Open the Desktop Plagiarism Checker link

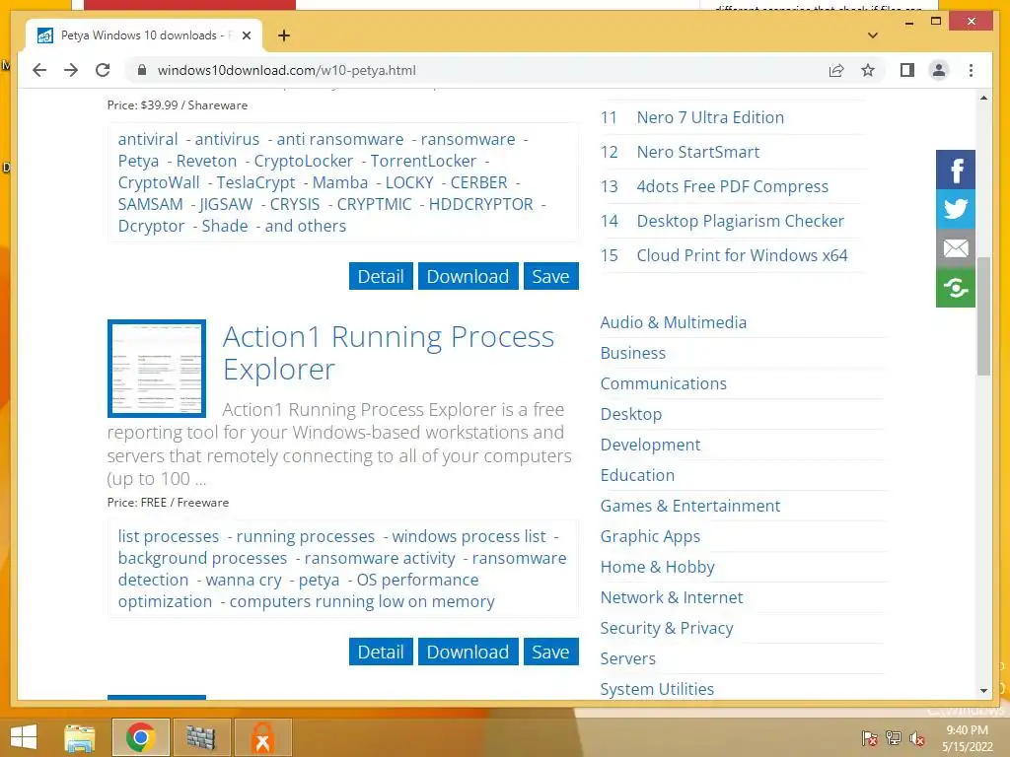point(740,221)
